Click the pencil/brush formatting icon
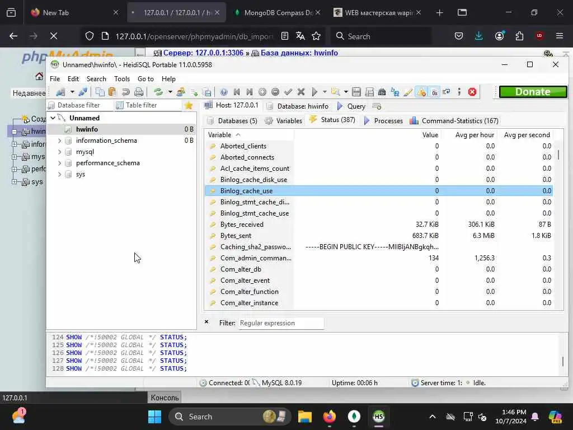 coord(408,92)
